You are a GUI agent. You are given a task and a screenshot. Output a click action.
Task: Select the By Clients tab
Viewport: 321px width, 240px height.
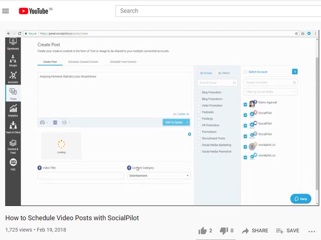pyautogui.click(x=224, y=73)
